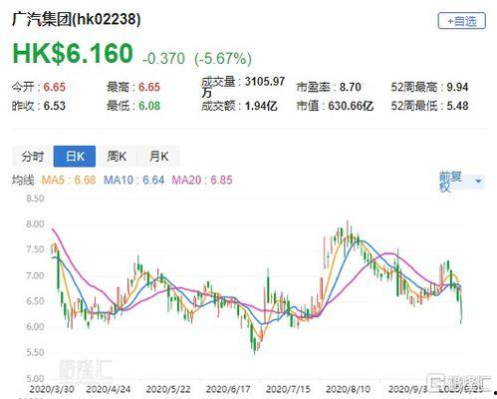Click 市值 value 630.66亿
Screen dimensions: 497x399
pyautogui.click(x=351, y=106)
